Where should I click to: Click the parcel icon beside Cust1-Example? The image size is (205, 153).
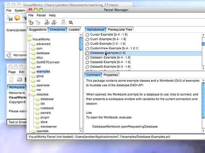(x=87, y=39)
